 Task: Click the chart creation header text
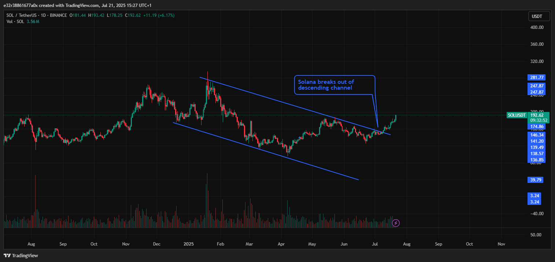[77, 5]
